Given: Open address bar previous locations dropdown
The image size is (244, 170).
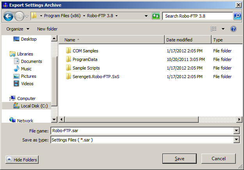Looking at the screenshot, I should click(x=146, y=16).
